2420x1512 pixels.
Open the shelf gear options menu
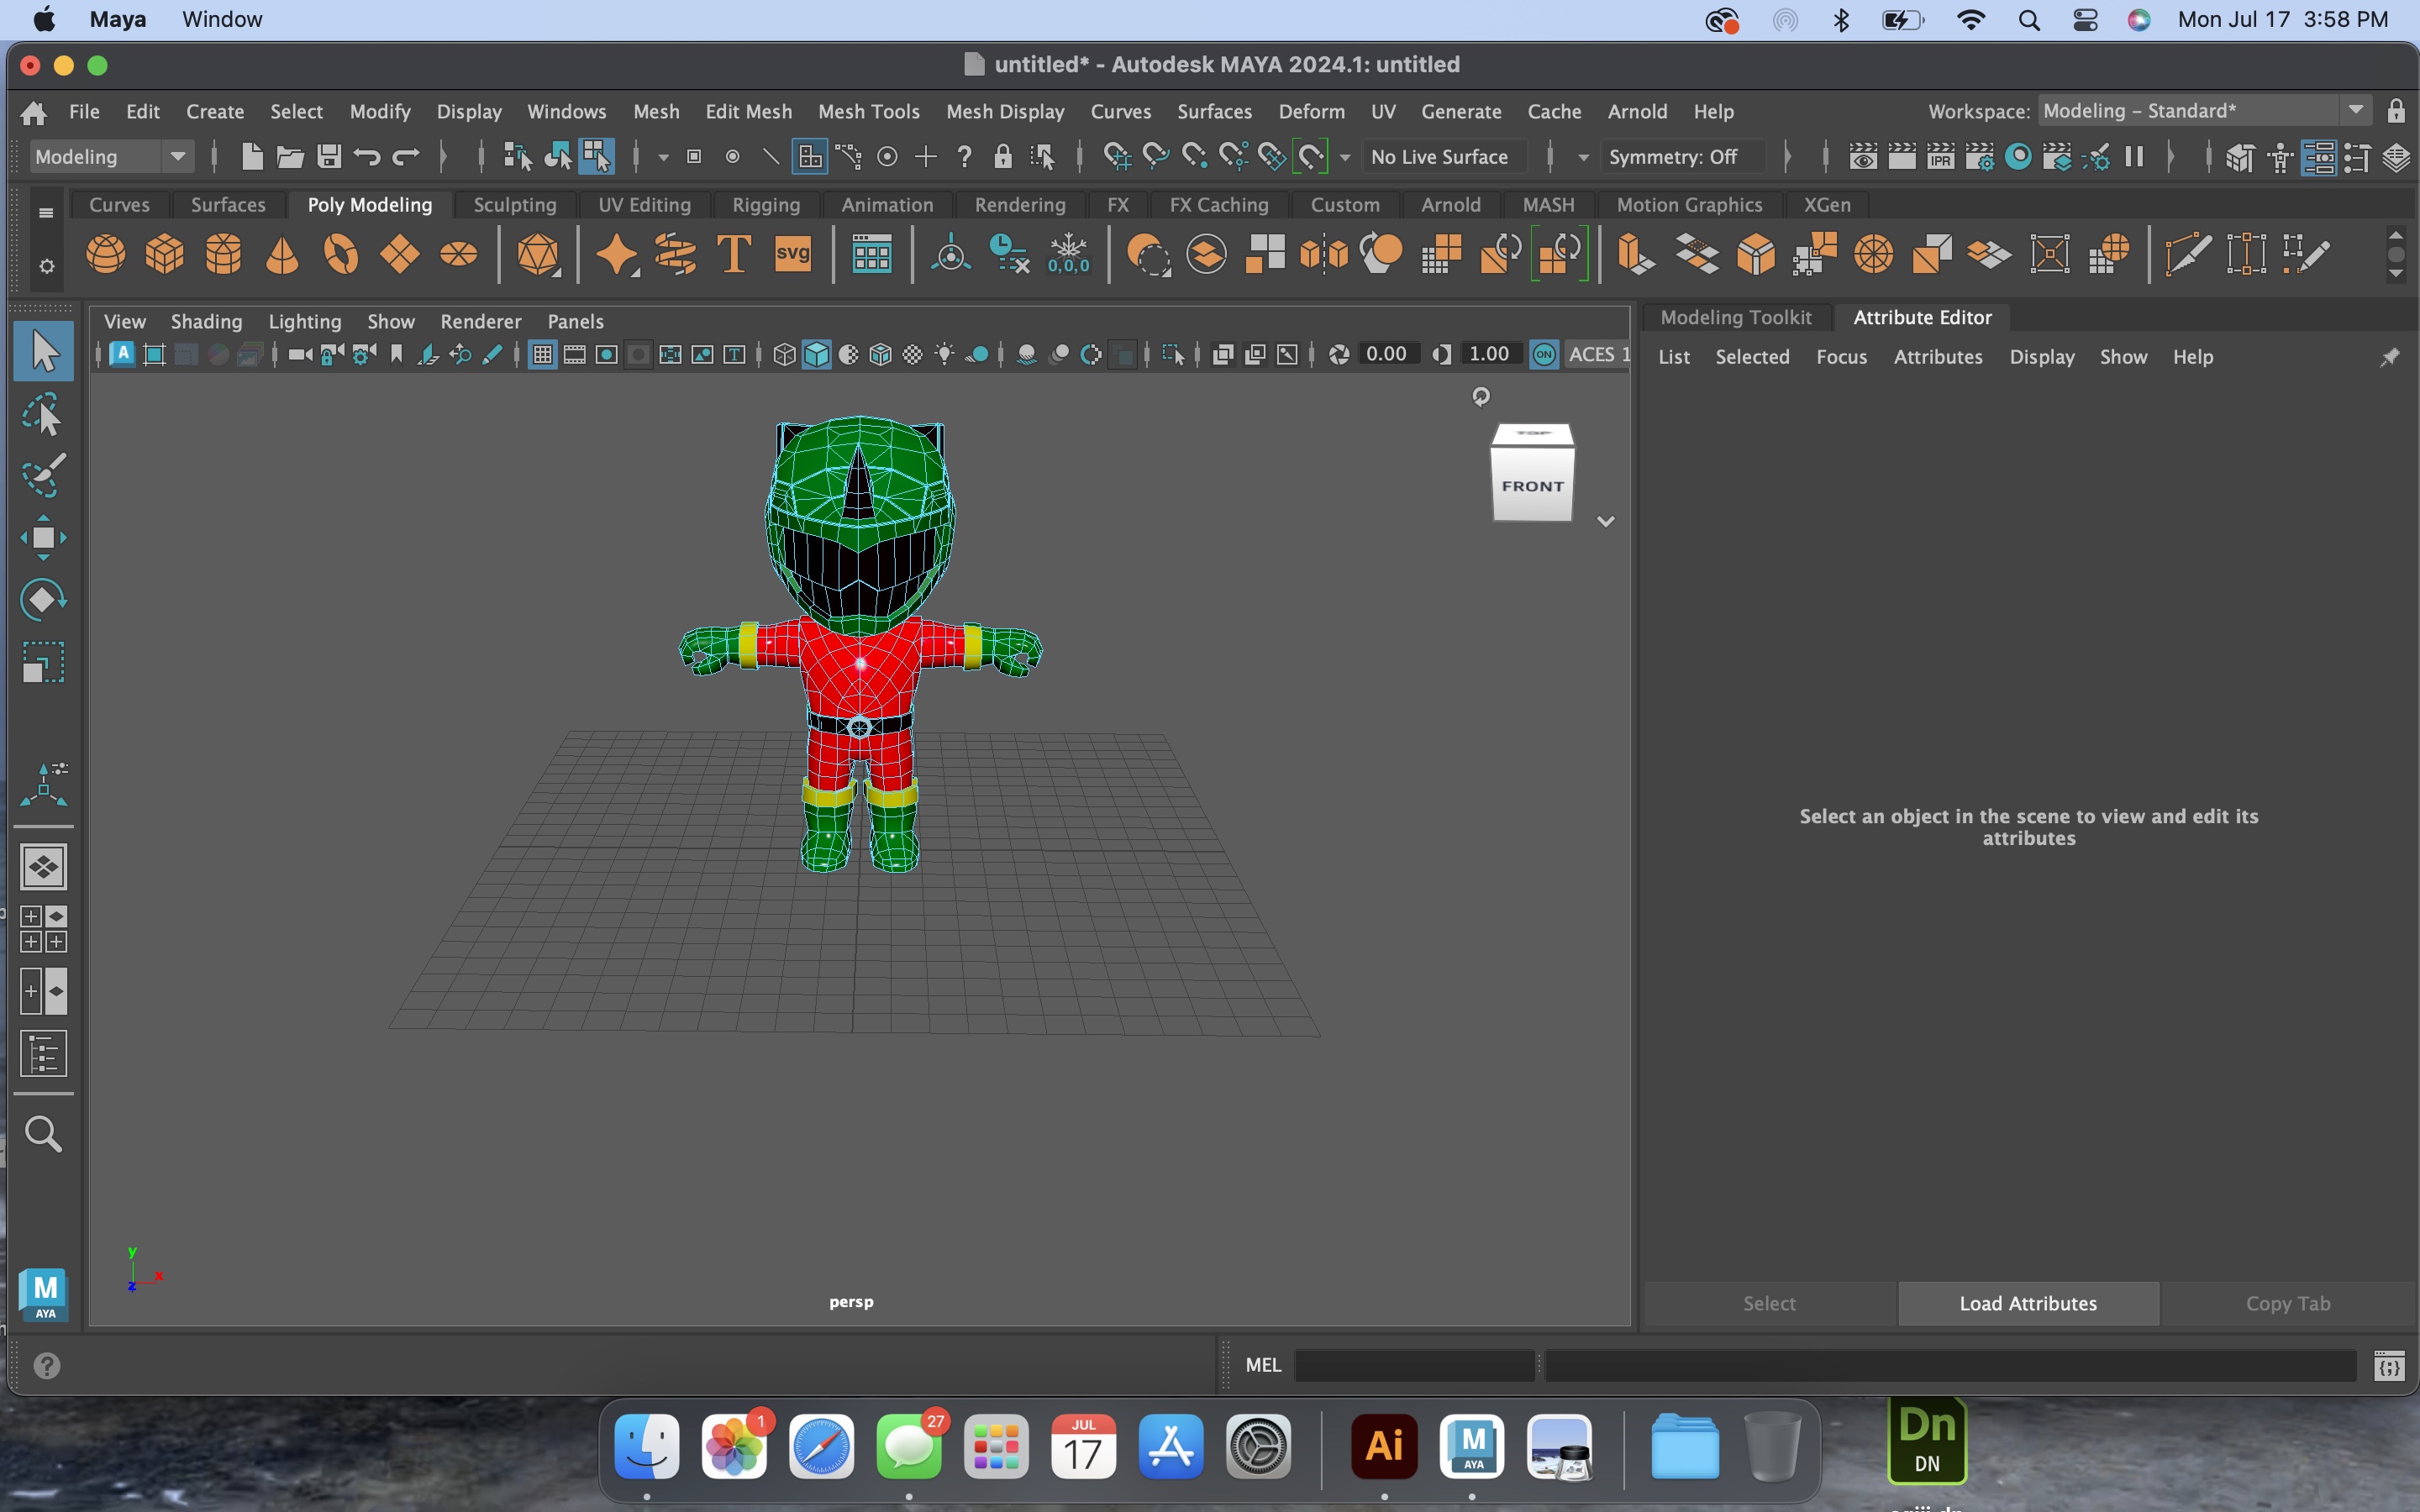click(x=46, y=266)
